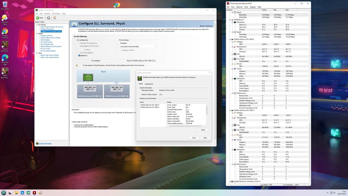Image resolution: width=348 pixels, height=196 pixels.
Task: Open Register menu in Hardware Monitor
Action: (253, 7)
